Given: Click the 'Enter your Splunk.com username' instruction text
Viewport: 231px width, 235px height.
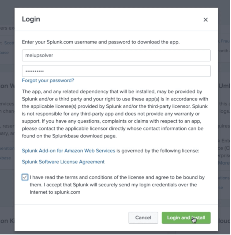Looking at the screenshot, I should pyautogui.click(x=101, y=42).
